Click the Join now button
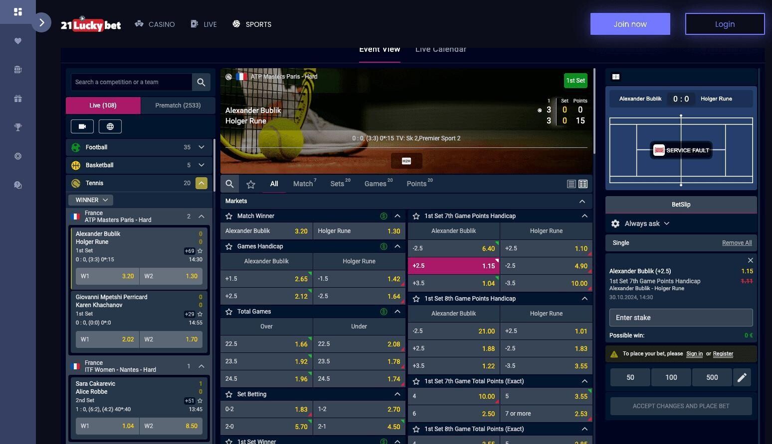The image size is (772, 444). pyautogui.click(x=630, y=24)
